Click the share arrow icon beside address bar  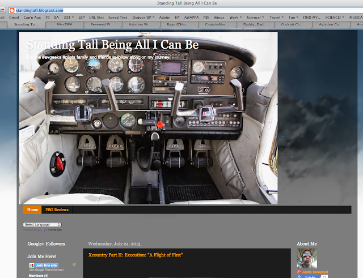tap(2, 10)
